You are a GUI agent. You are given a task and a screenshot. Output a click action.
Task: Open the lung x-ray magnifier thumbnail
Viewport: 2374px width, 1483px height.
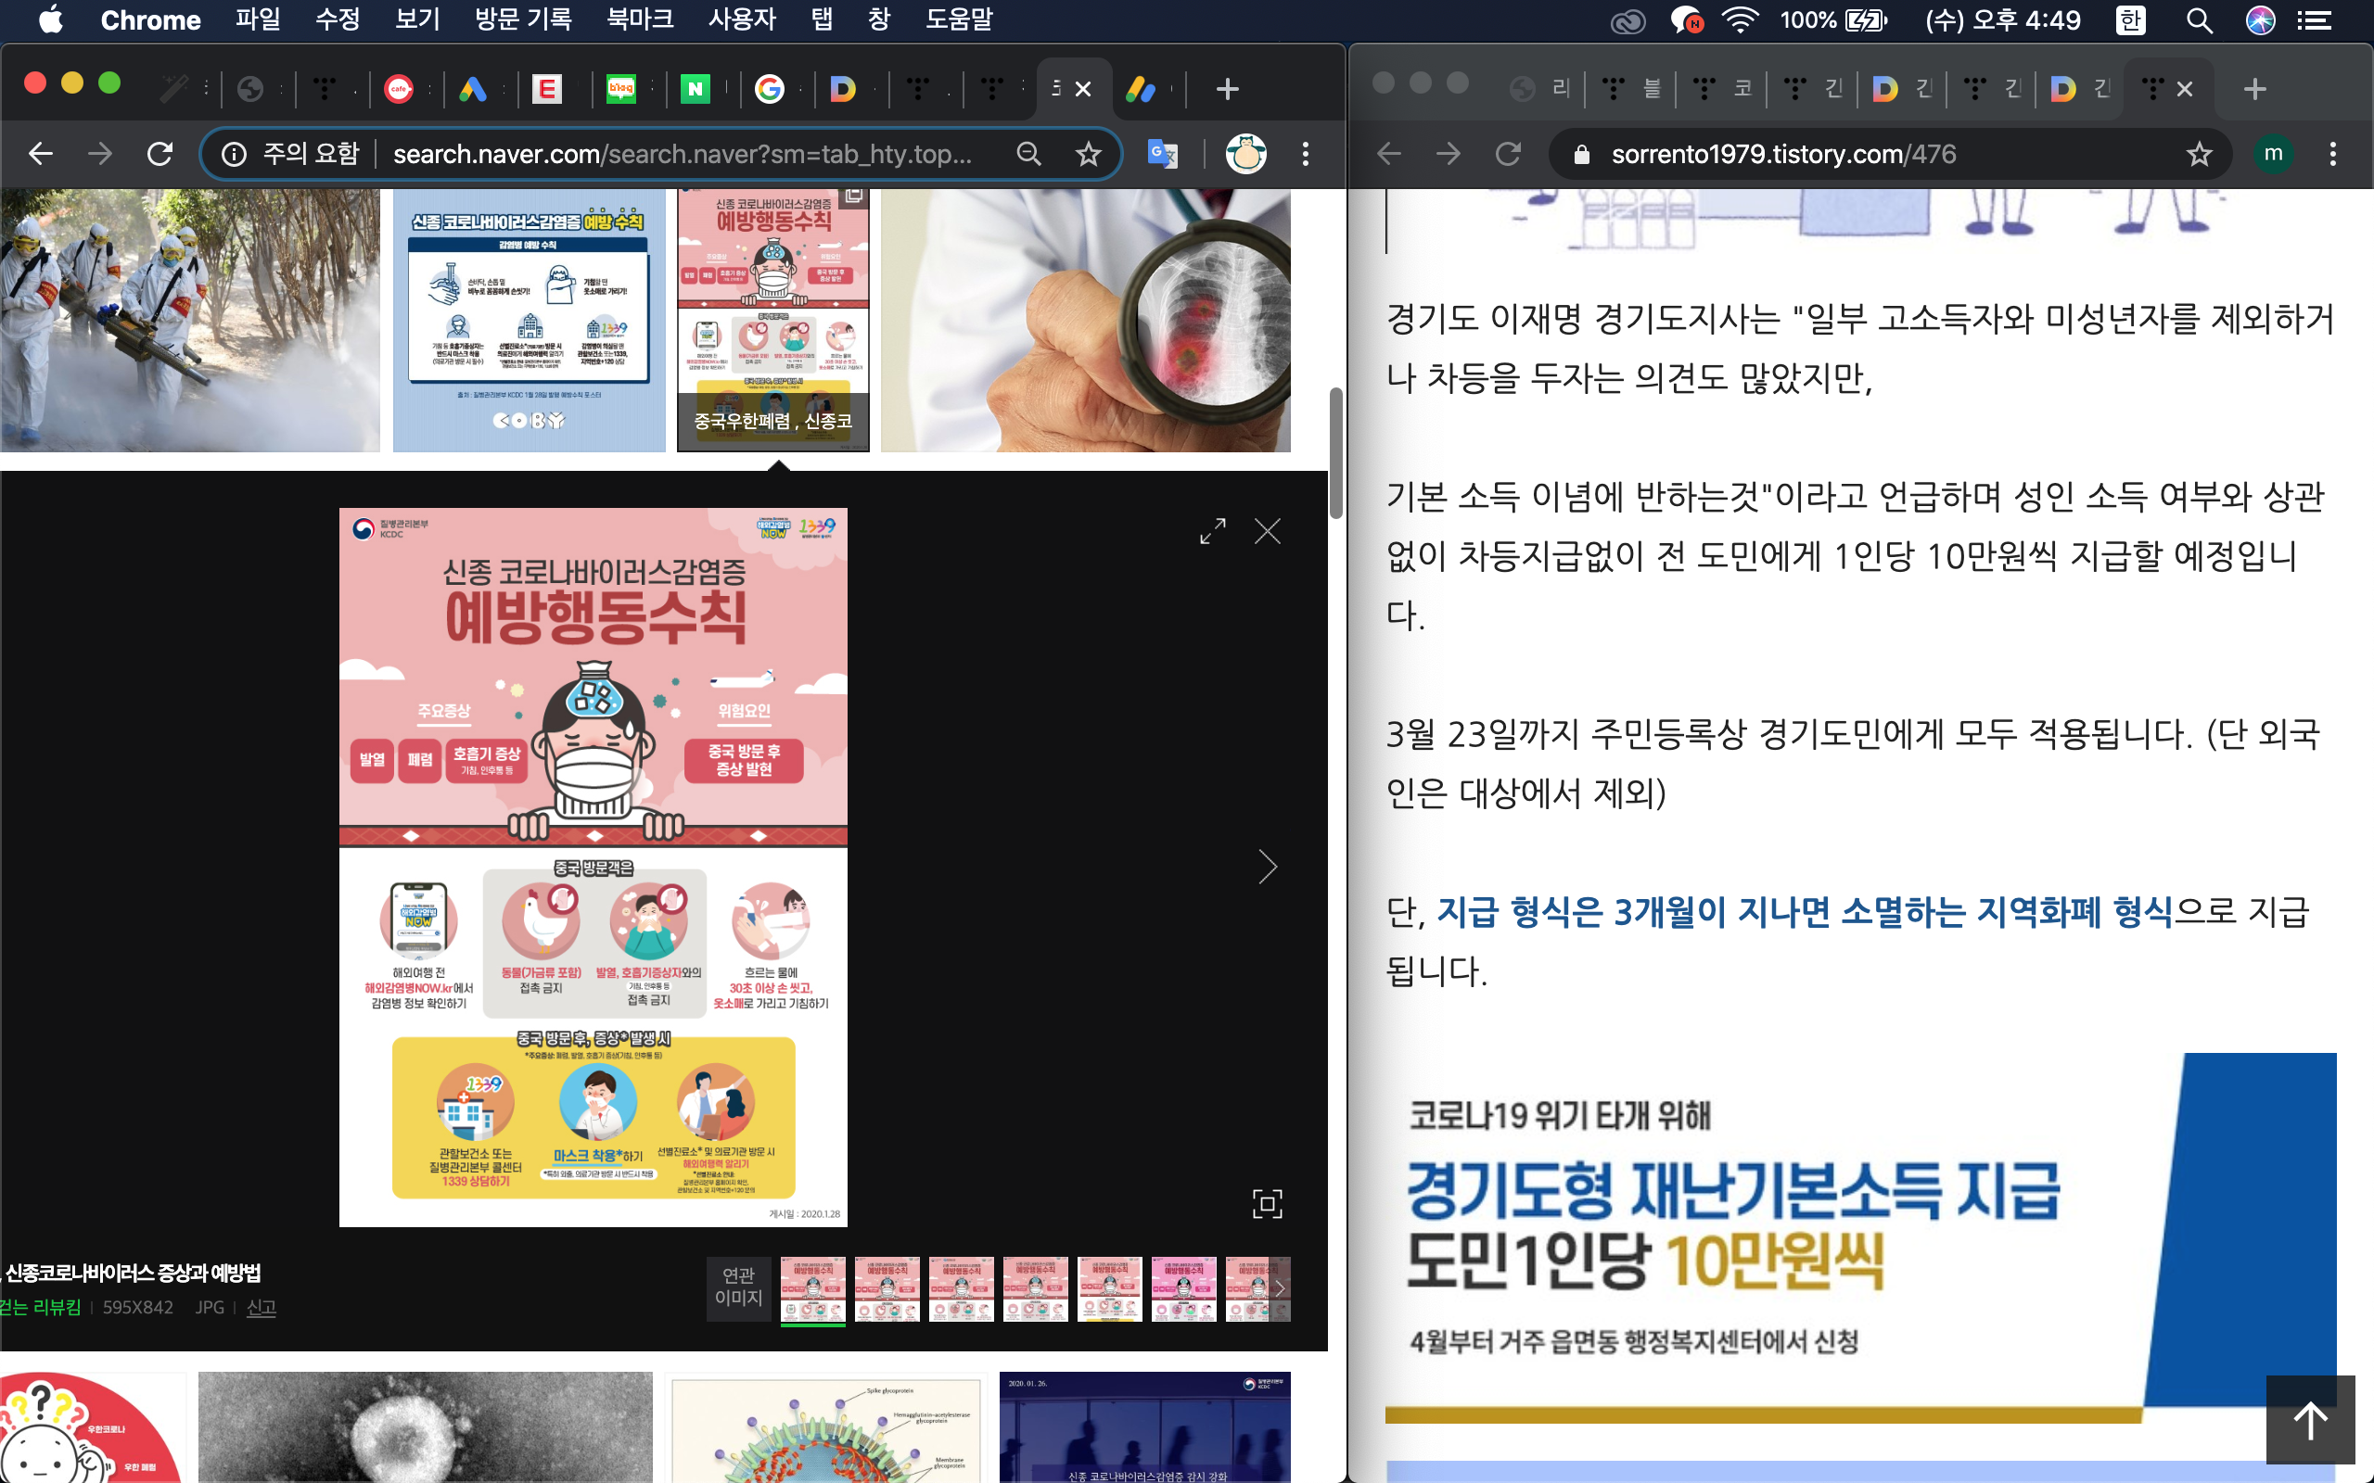[1085, 321]
